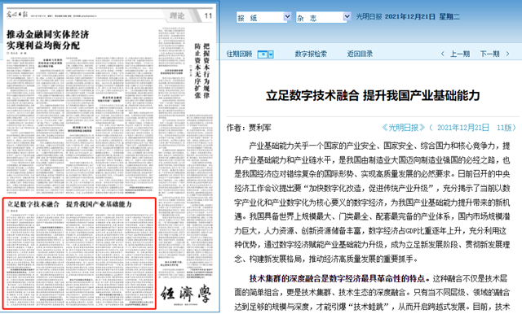This screenshot has width=522, height=314.
Task: Open the 杂志 dropdown
Action: point(323,17)
